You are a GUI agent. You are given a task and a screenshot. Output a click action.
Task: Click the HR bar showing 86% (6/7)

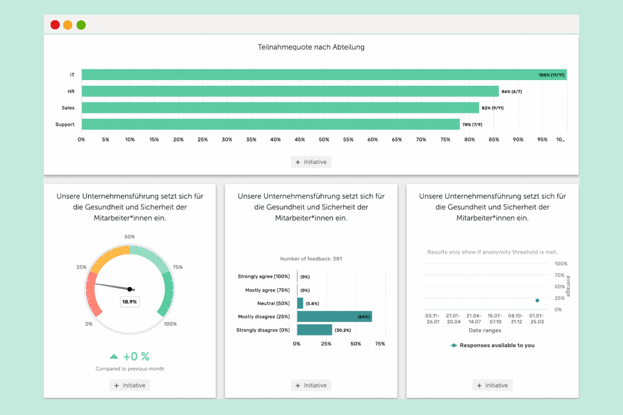pyautogui.click(x=290, y=91)
